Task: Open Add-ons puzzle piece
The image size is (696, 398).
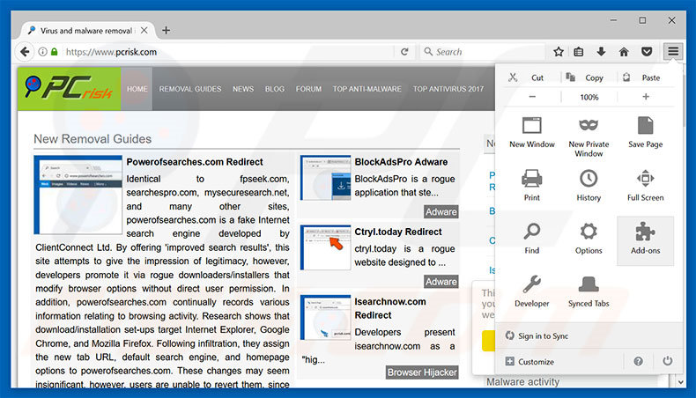Action: point(646,241)
